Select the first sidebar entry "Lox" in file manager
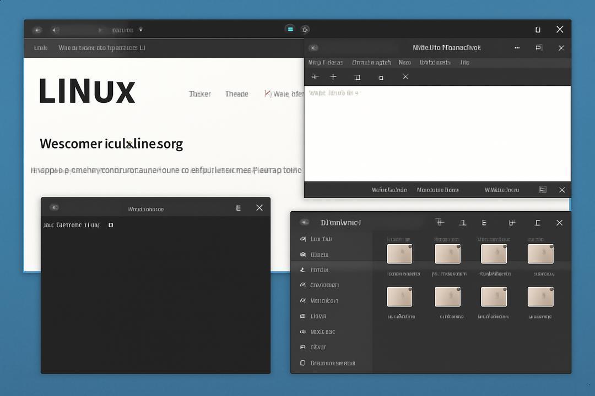This screenshot has width=595, height=396. coord(331,239)
